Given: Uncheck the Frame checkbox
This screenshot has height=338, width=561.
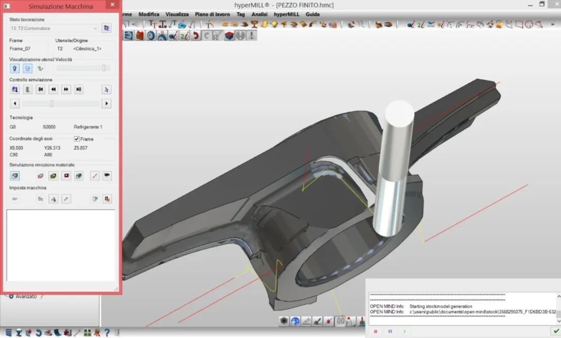Looking at the screenshot, I should 77,139.
